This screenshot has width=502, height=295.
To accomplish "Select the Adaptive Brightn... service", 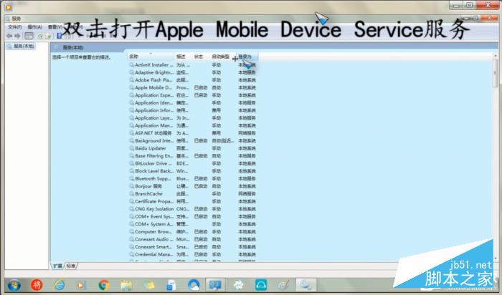I will point(192,72).
